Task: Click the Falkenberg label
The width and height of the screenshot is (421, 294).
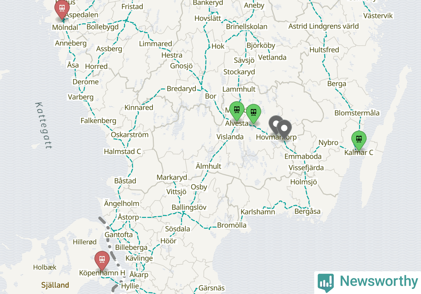Action: pos(98,121)
